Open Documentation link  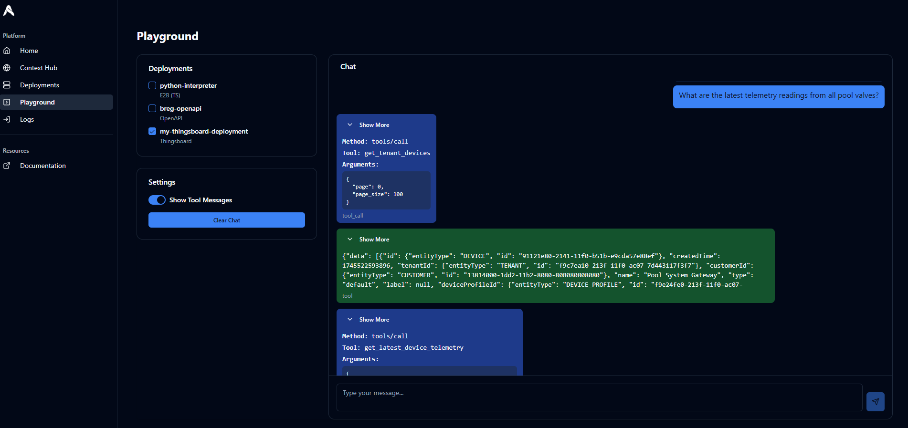tap(56, 166)
